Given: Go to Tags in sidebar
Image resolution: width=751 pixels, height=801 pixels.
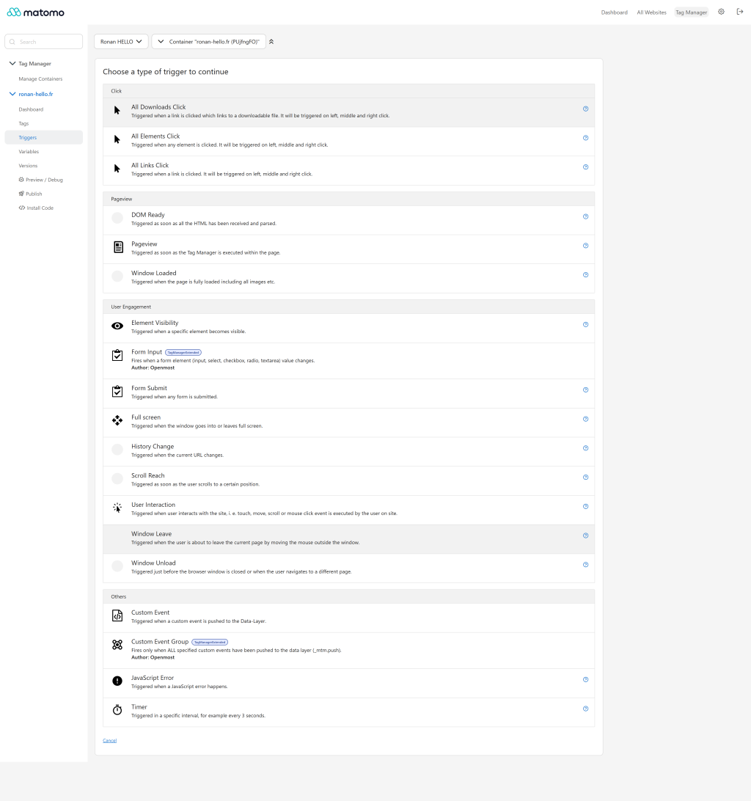Looking at the screenshot, I should click(x=23, y=124).
